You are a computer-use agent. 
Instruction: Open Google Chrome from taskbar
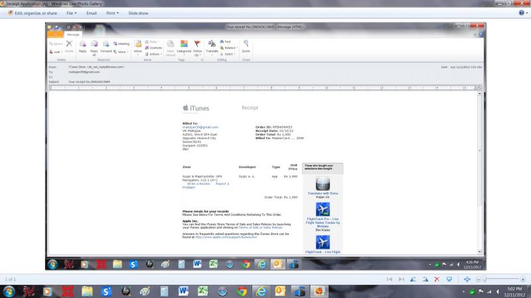[x=242, y=291]
